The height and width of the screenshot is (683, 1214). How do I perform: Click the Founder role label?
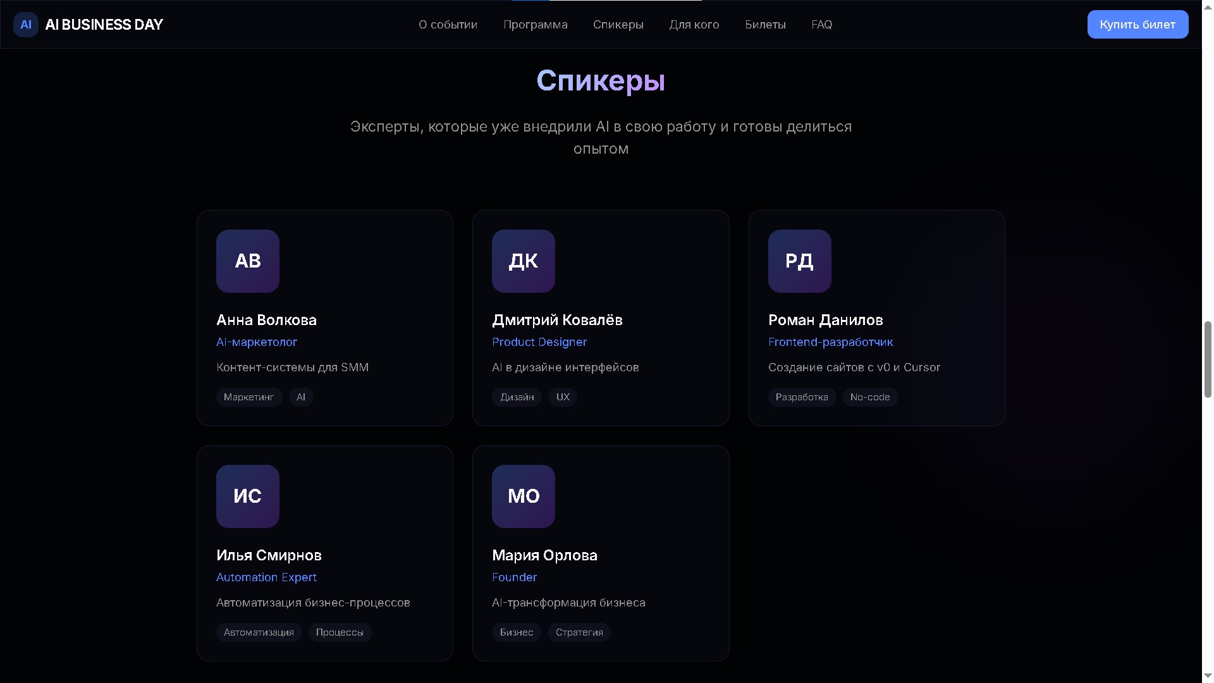tap(514, 577)
